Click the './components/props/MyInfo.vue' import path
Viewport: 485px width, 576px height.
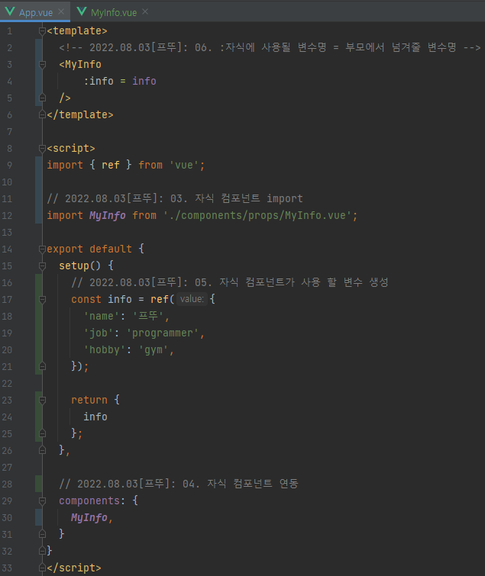click(257, 216)
